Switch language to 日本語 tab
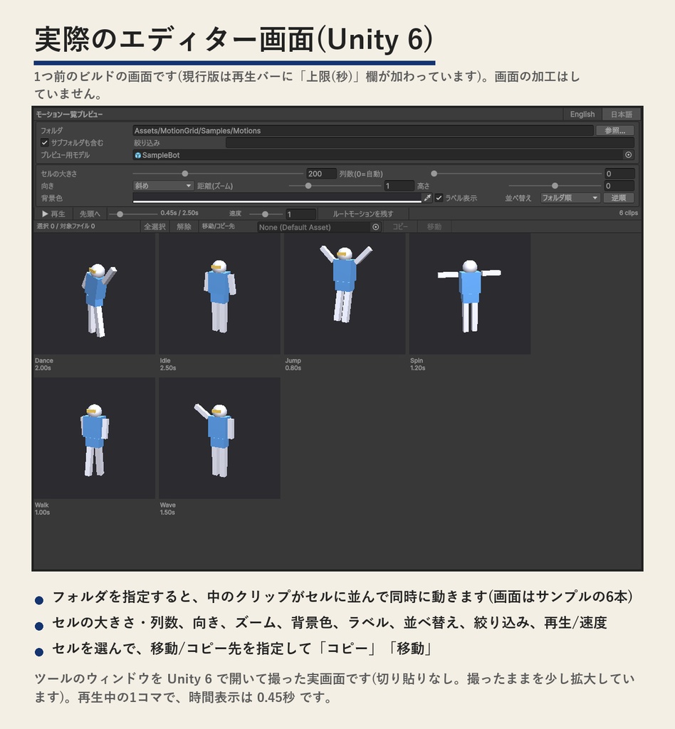The image size is (675, 729). click(621, 115)
